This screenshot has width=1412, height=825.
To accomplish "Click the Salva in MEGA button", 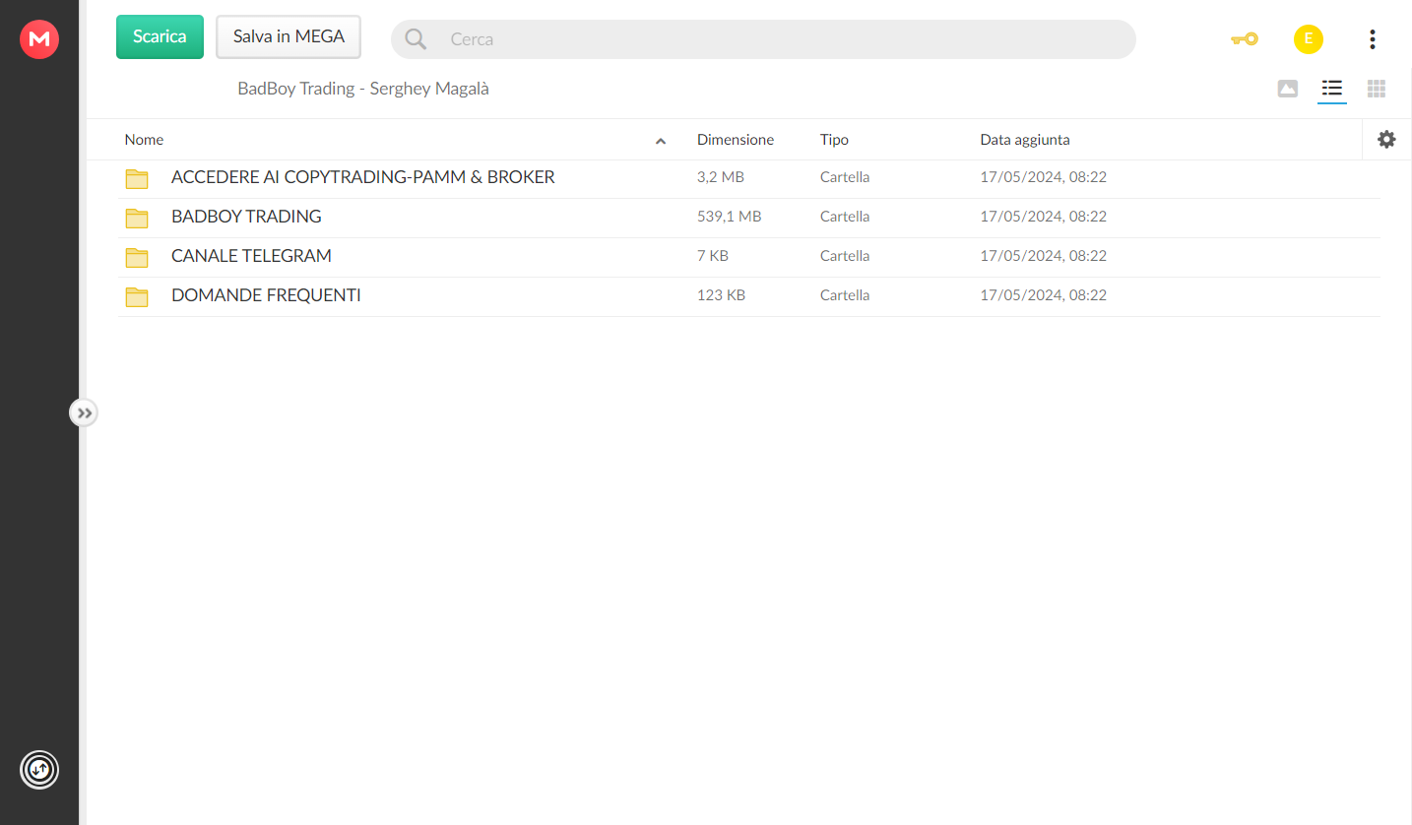I will pos(289,36).
